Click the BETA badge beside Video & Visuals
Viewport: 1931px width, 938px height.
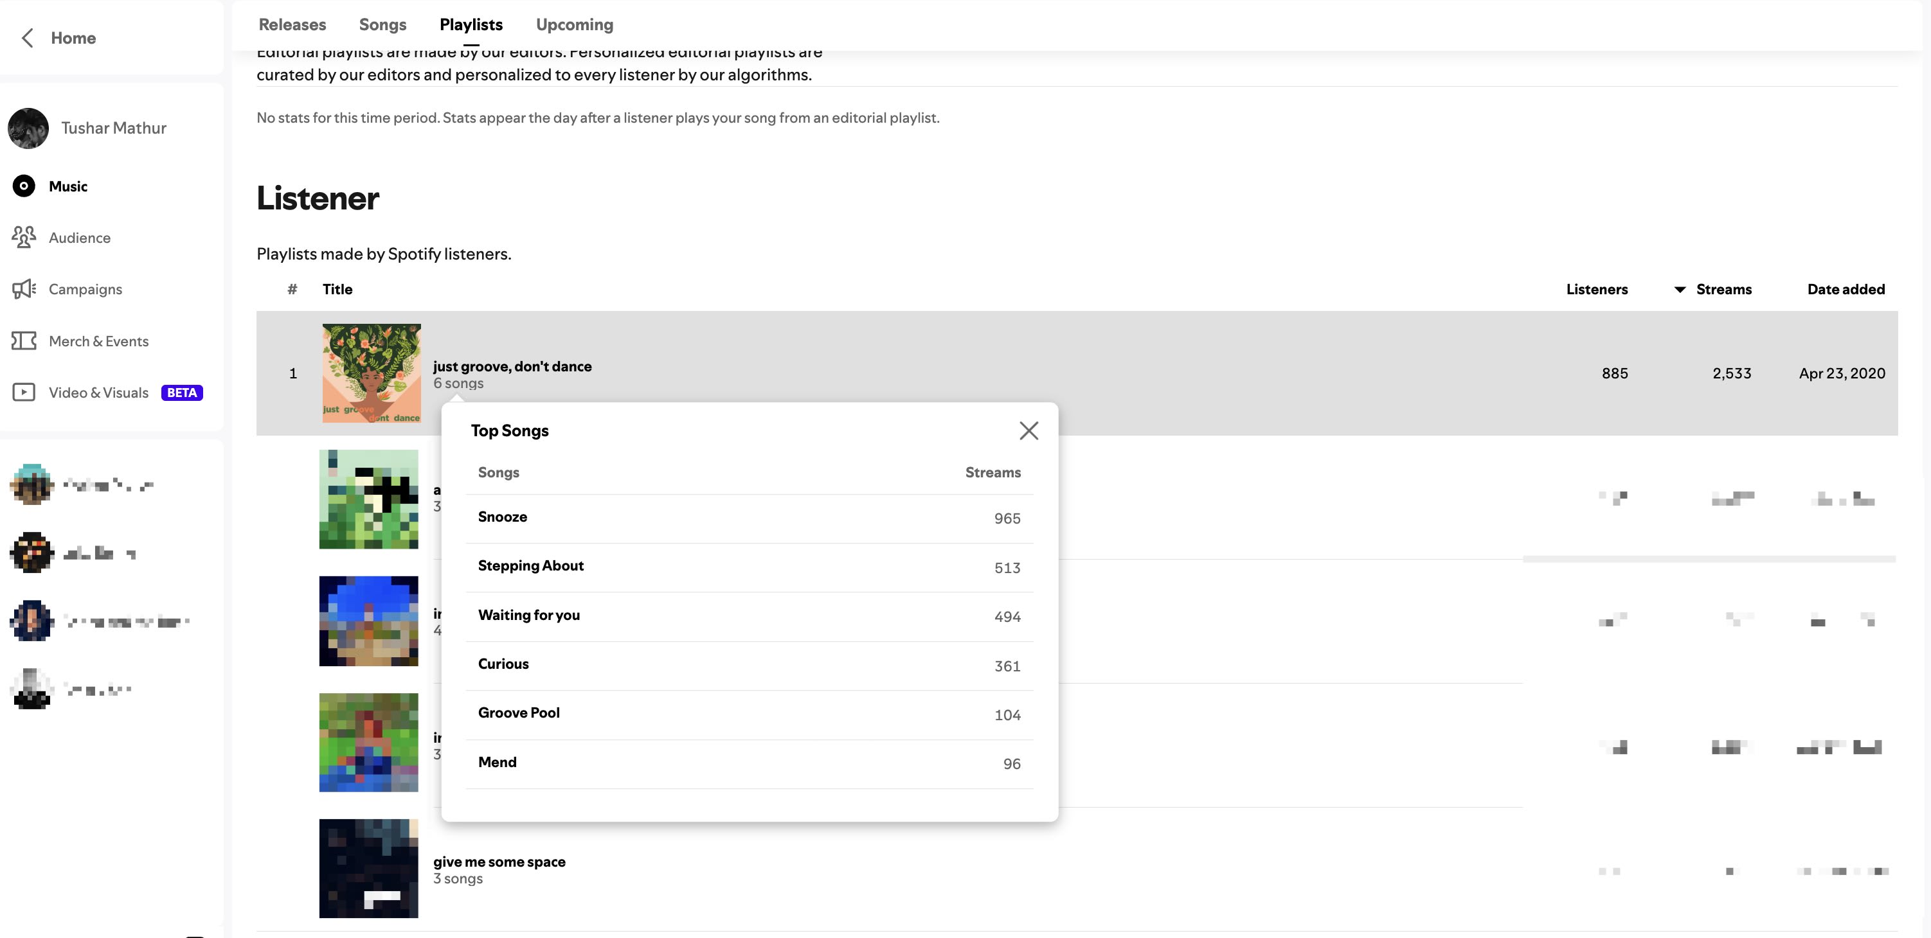[x=182, y=393]
